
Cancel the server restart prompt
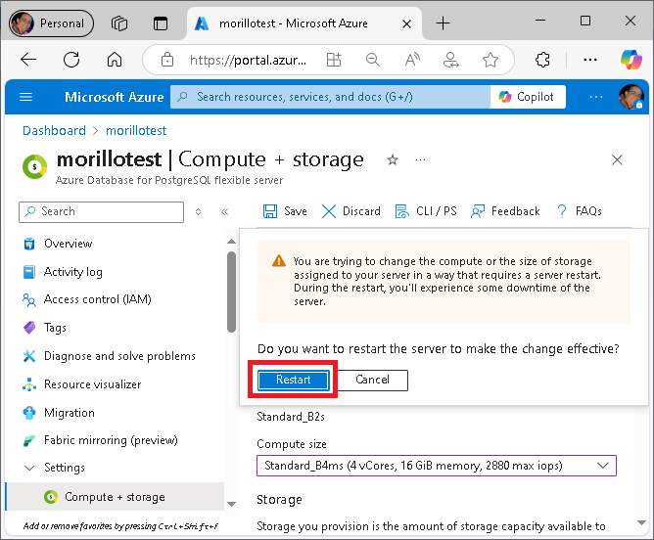click(372, 380)
